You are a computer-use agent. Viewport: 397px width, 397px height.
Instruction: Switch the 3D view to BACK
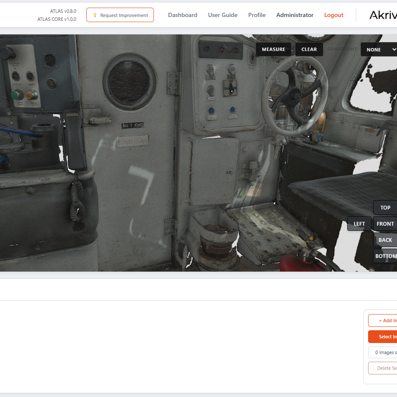(385, 240)
